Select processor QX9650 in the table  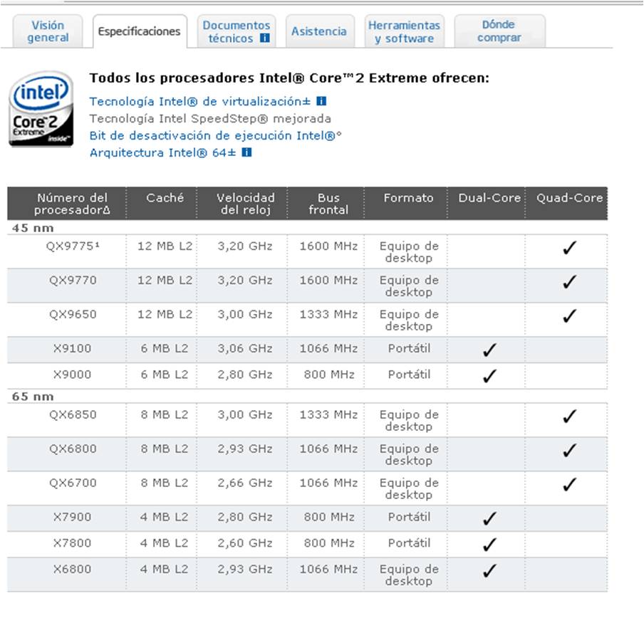click(x=73, y=314)
